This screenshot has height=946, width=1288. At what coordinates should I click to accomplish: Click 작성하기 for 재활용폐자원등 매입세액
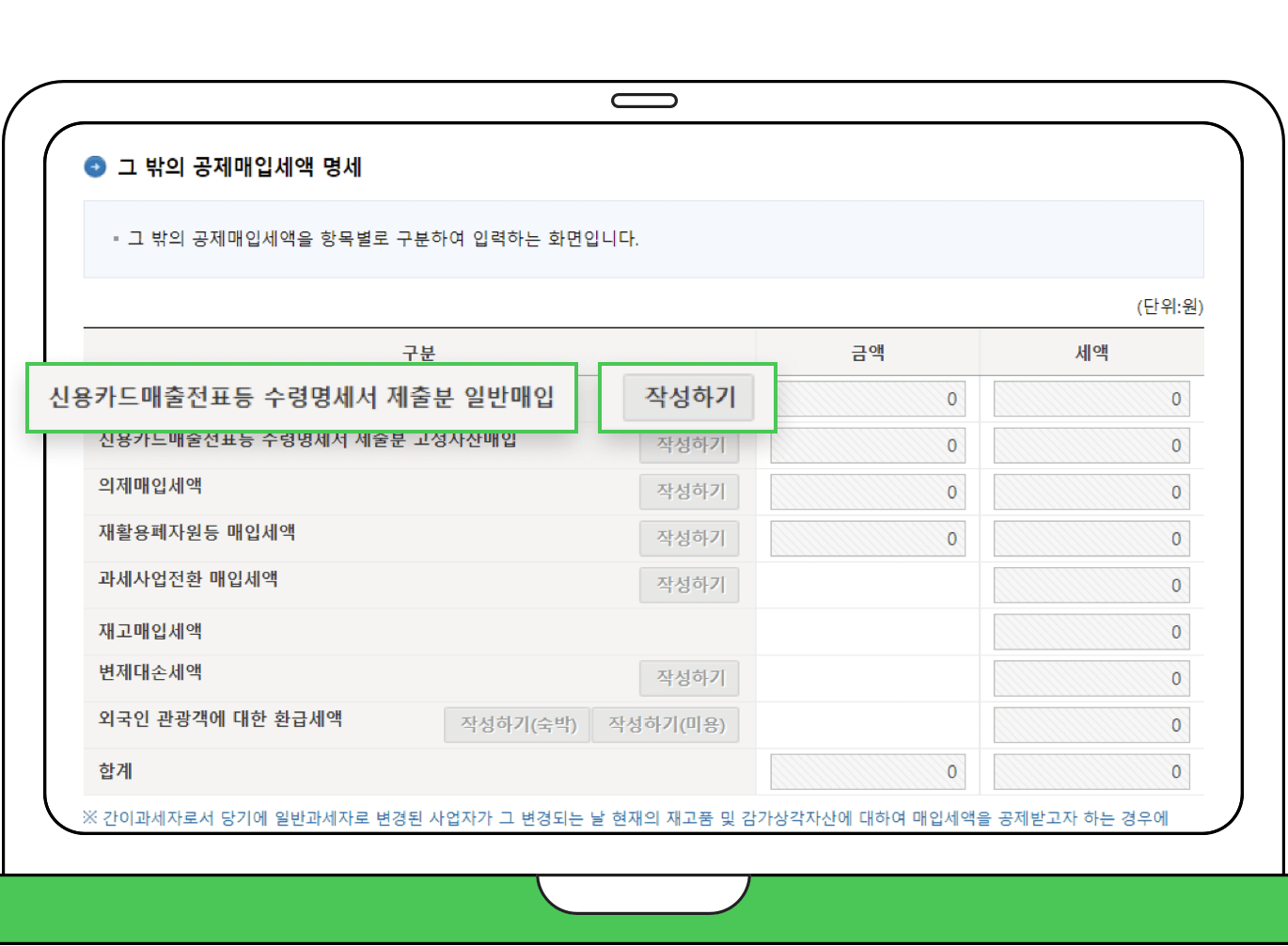(x=689, y=538)
